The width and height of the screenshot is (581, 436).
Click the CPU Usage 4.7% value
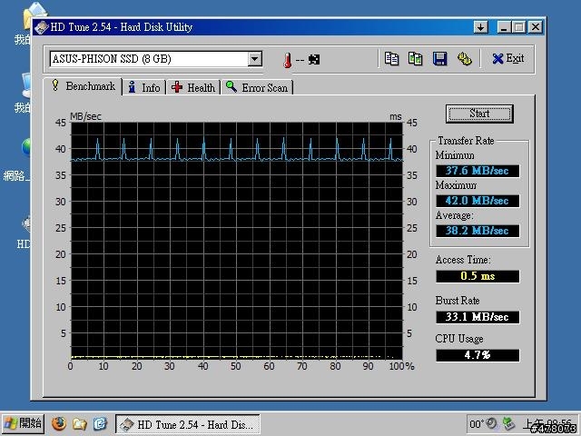(x=478, y=355)
